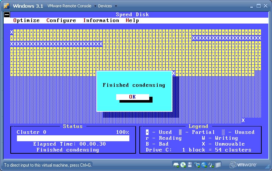Click the CD/DVD drive status icon
The height and width of the screenshot is (171, 272).
point(183,164)
